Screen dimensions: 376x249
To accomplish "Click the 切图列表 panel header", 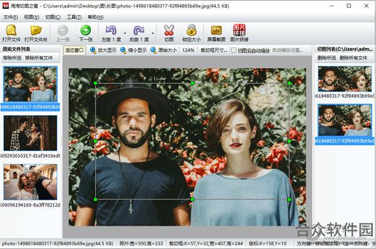I will (345, 49).
